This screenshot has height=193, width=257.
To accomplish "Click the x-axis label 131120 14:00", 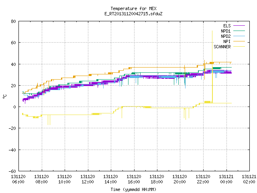I will [111, 179].
